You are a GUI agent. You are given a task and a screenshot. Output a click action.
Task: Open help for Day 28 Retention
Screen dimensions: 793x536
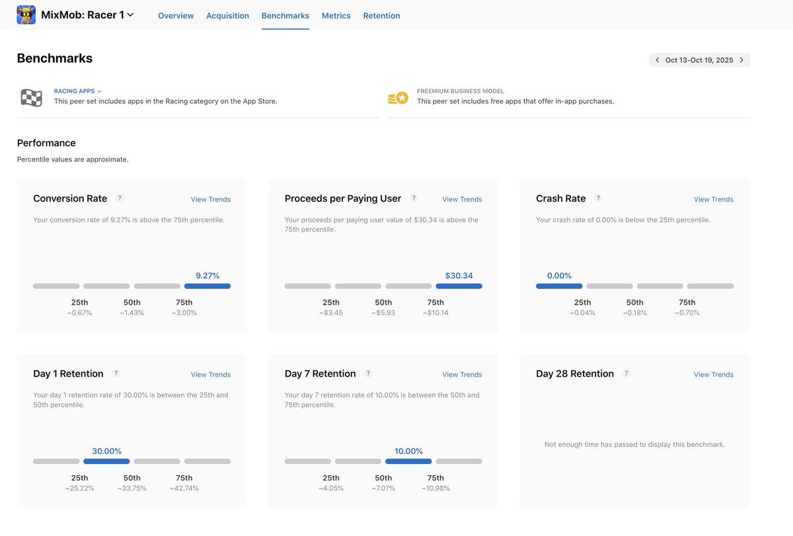pos(626,373)
